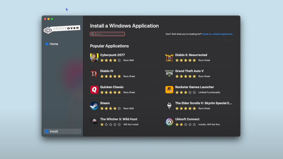Screen dimensions: 283x159
Task: Select the Ubisoft Connect icon
Action: click(x=169, y=122)
